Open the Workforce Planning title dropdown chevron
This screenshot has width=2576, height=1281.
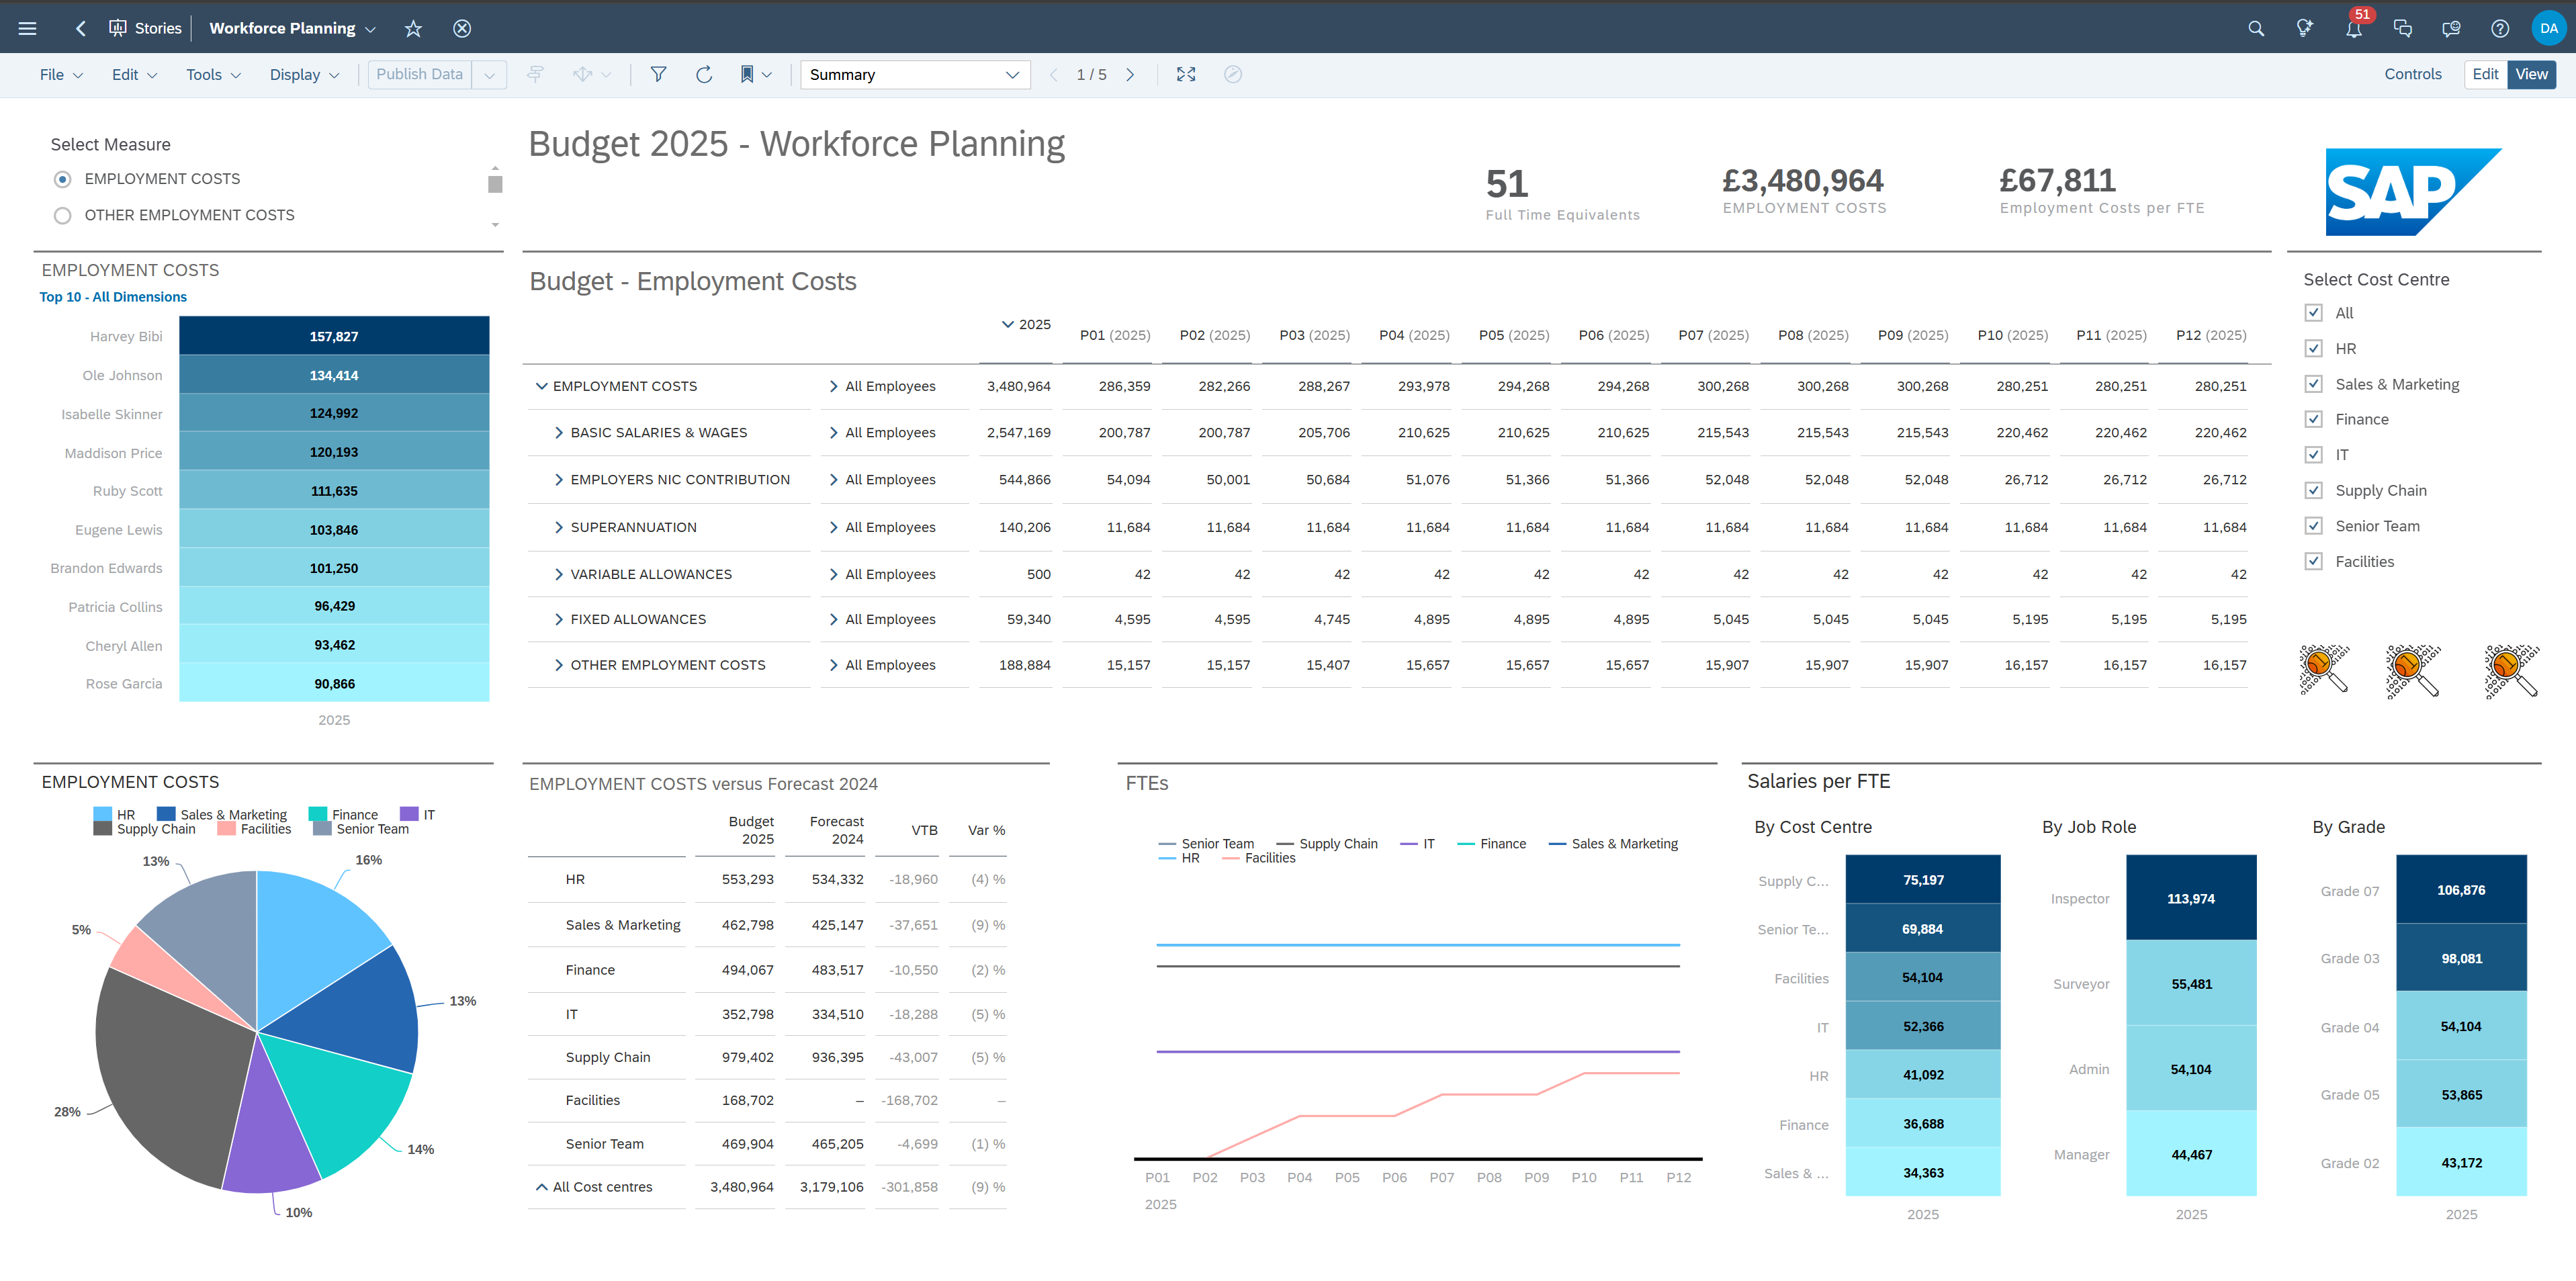[371, 29]
